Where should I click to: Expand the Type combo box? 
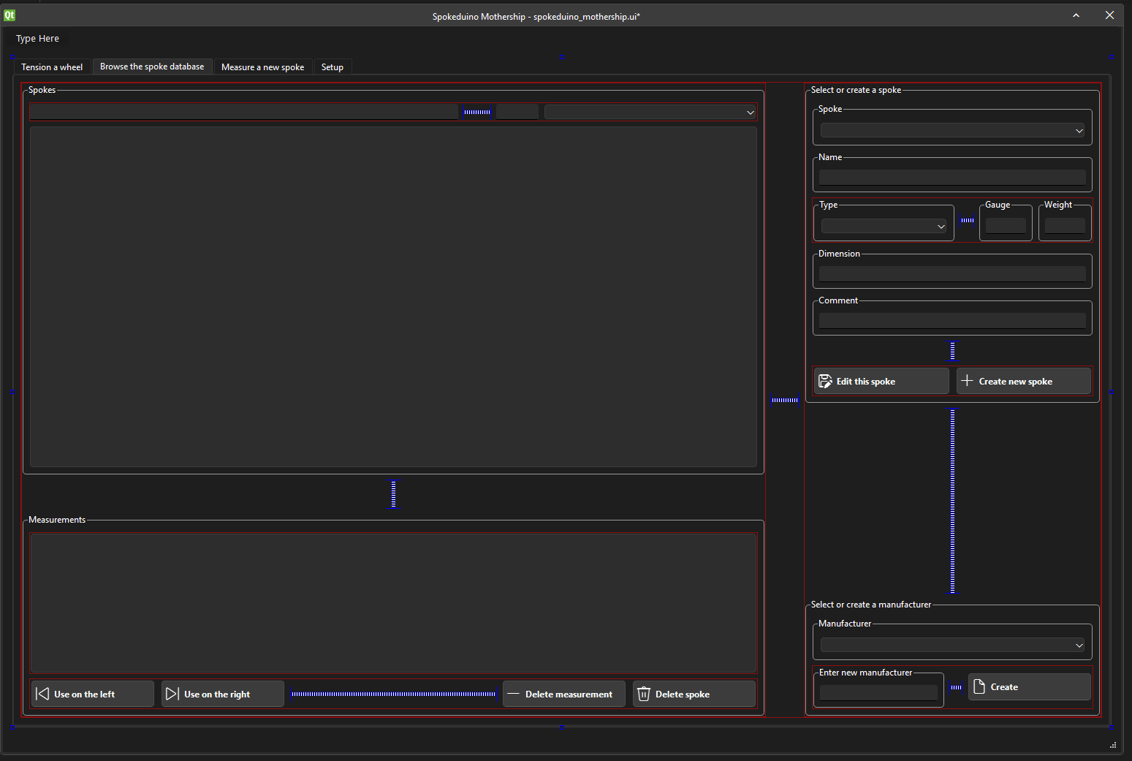tap(884, 227)
